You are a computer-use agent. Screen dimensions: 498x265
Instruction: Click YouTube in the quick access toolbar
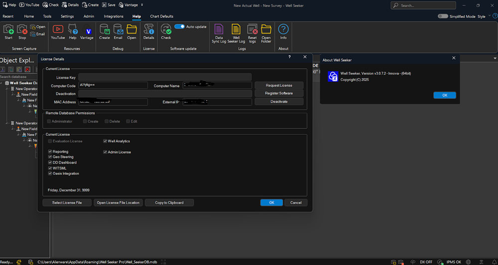pyautogui.click(x=29, y=5)
